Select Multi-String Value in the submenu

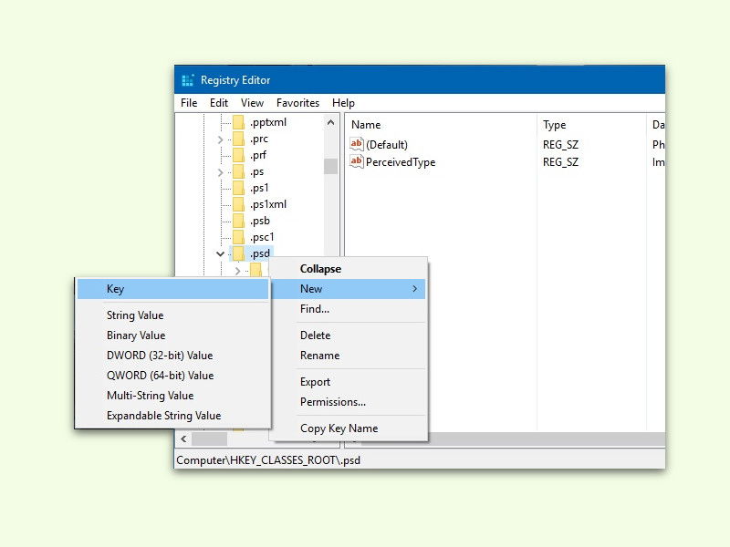(172, 396)
